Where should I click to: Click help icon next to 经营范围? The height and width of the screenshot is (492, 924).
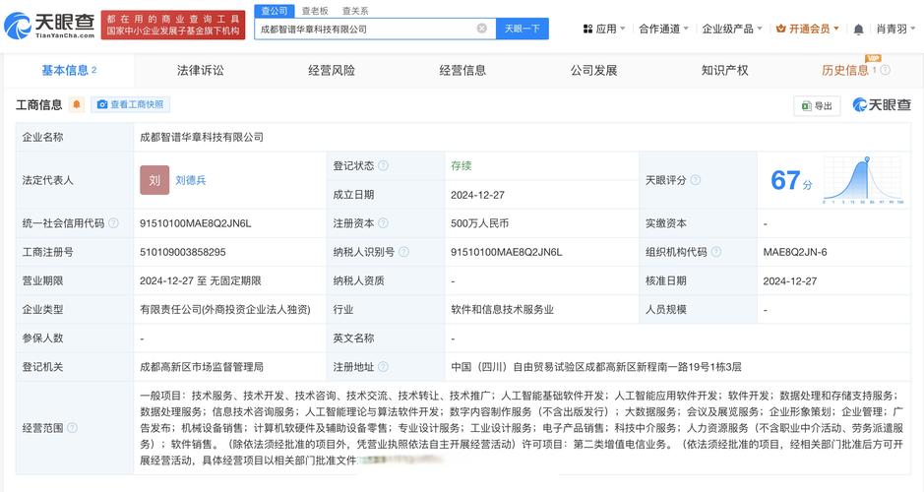[x=73, y=428]
